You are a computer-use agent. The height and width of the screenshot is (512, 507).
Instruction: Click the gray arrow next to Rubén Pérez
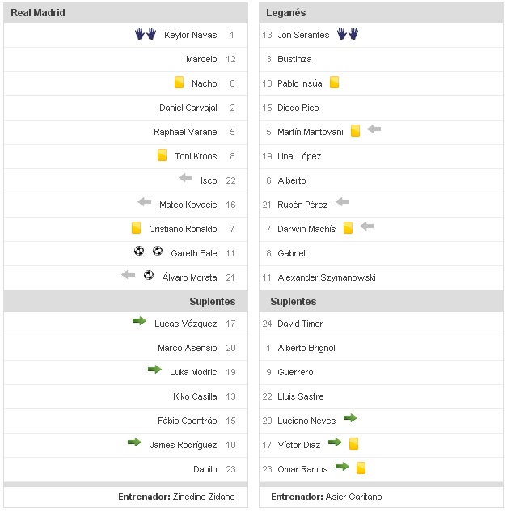click(x=343, y=203)
